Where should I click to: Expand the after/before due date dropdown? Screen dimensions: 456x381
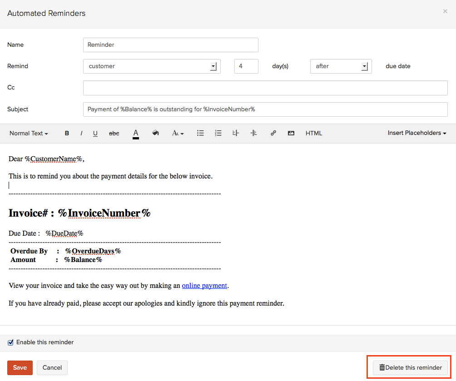pos(341,66)
